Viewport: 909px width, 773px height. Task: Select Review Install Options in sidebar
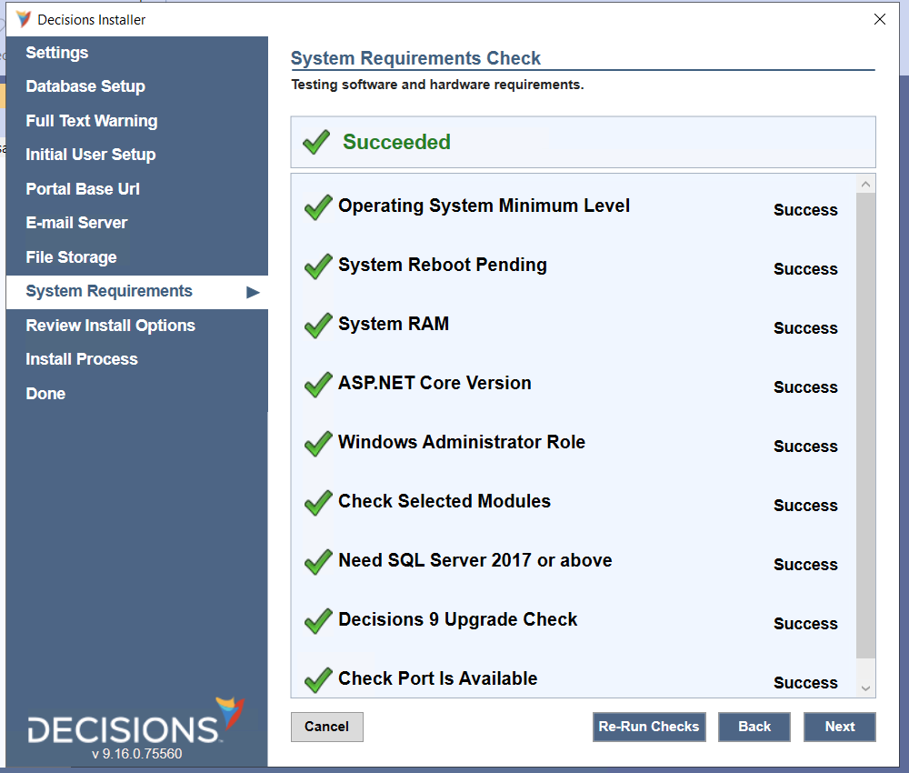tap(110, 326)
